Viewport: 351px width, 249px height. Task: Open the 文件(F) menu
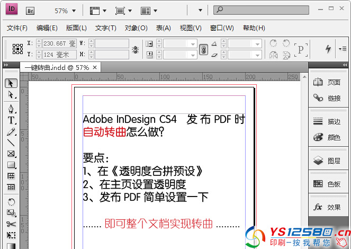(x=17, y=28)
